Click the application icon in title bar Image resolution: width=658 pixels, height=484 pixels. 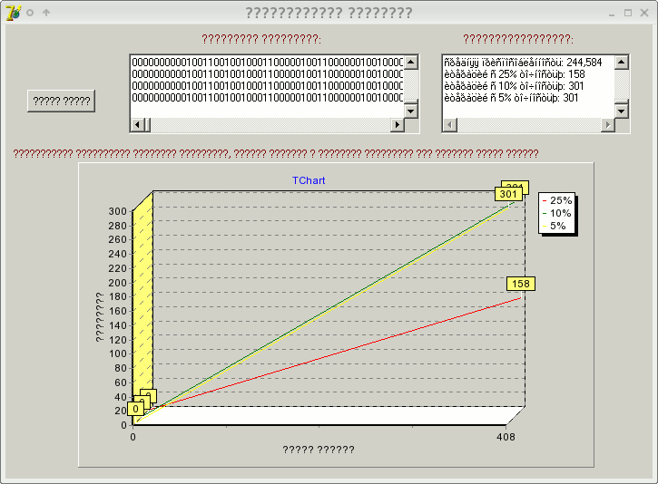[x=13, y=13]
